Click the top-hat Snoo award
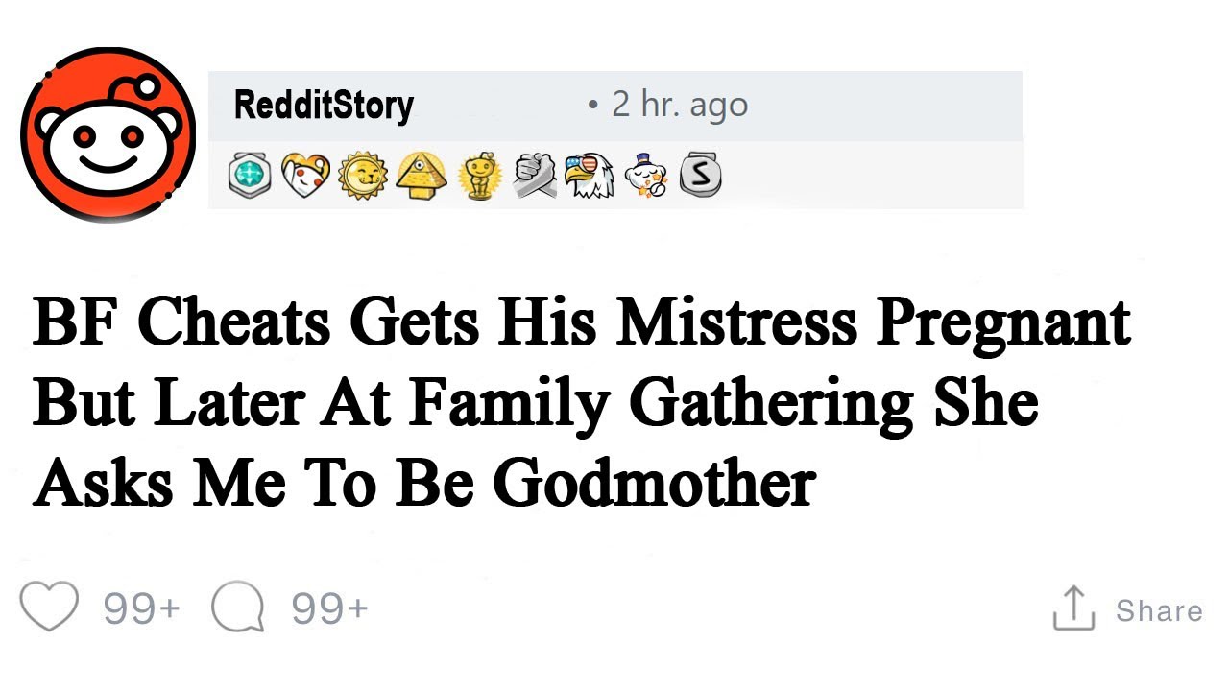 (644, 176)
